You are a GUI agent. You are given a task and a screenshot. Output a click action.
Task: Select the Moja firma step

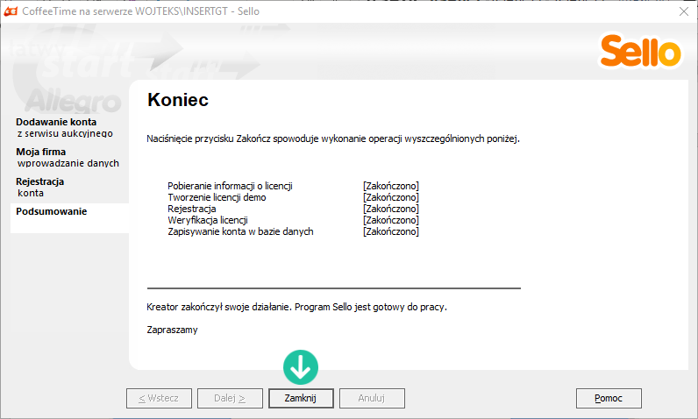point(68,158)
